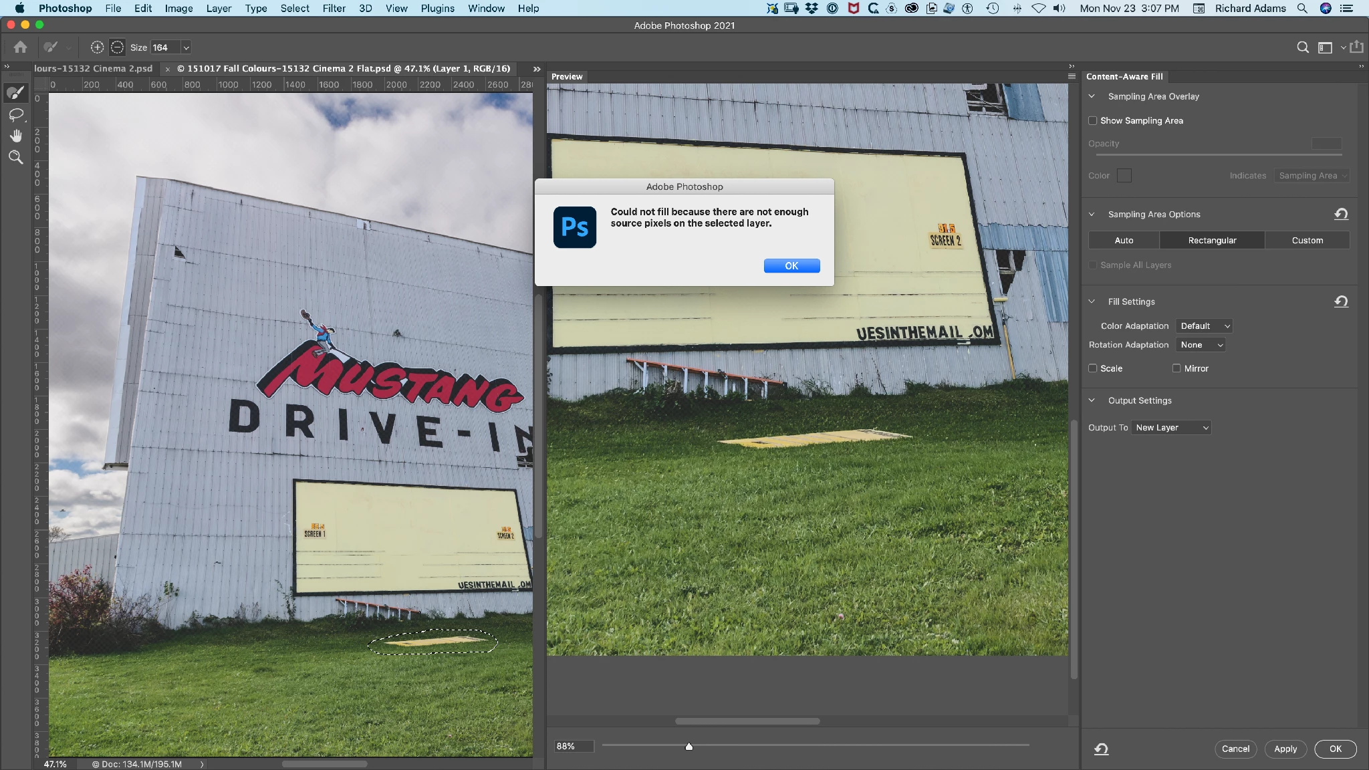Reset Fill Settings with the reset icon

(x=1341, y=301)
